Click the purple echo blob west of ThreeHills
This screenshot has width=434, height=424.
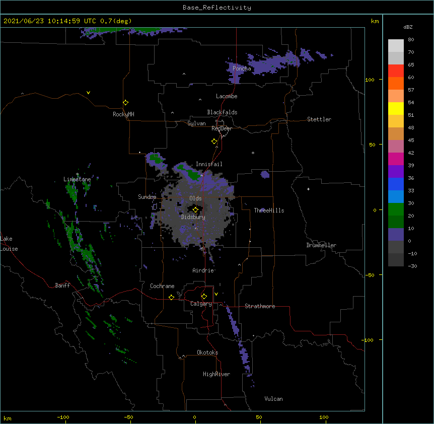[265, 174]
